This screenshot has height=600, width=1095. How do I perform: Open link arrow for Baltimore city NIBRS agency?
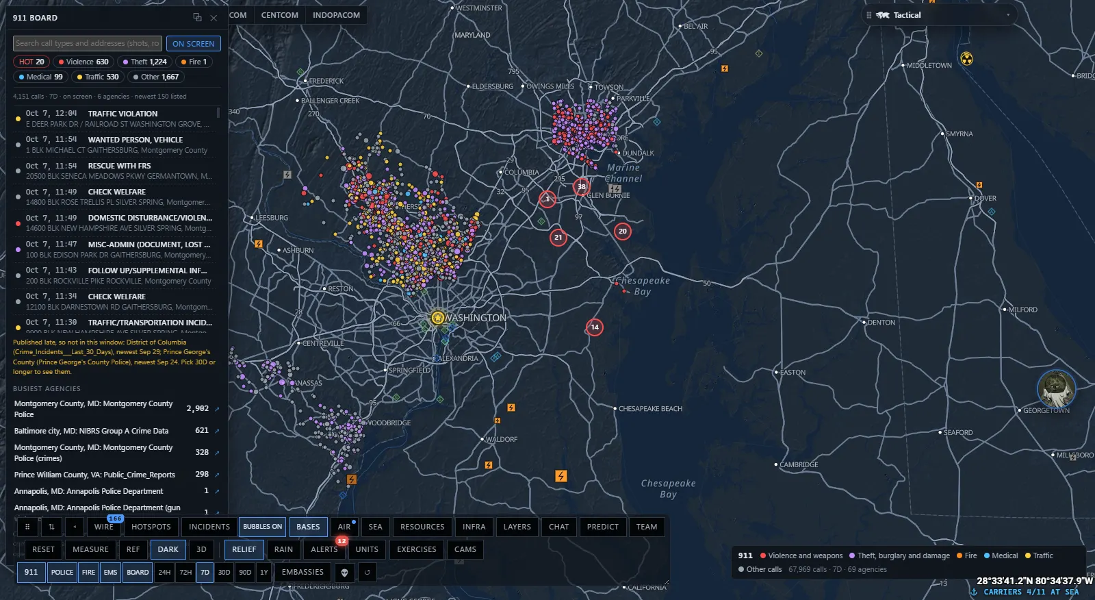point(217,431)
